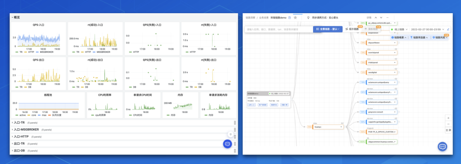Open the 线上链路 dropdown

click(x=399, y=29)
